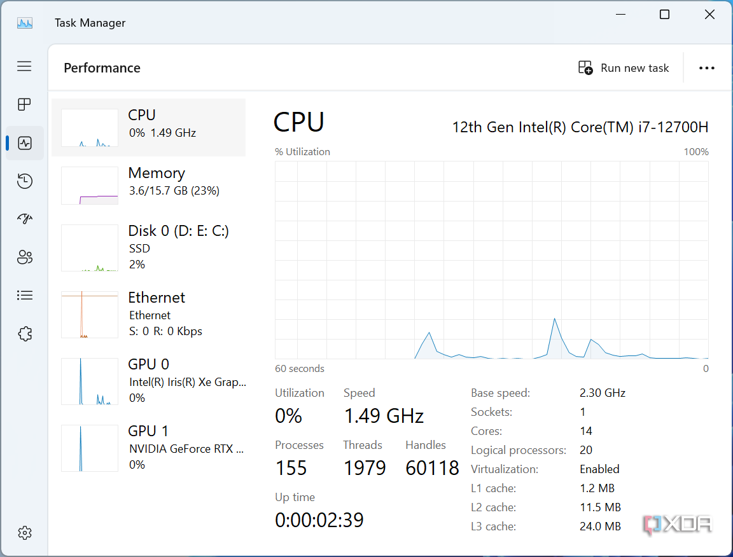Open the Details page icon
This screenshot has width=733, height=557.
point(24,295)
